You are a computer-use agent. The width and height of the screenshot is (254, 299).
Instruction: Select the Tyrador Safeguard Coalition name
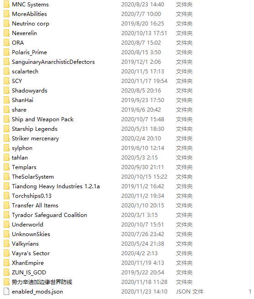49,215
